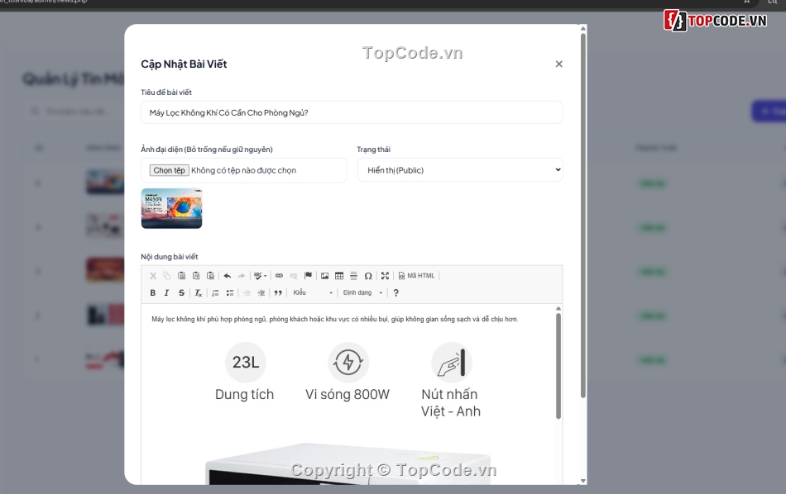Viewport: 786px width, 494px height.
Task: Toggle strikethrough formatting
Action: coord(181,292)
